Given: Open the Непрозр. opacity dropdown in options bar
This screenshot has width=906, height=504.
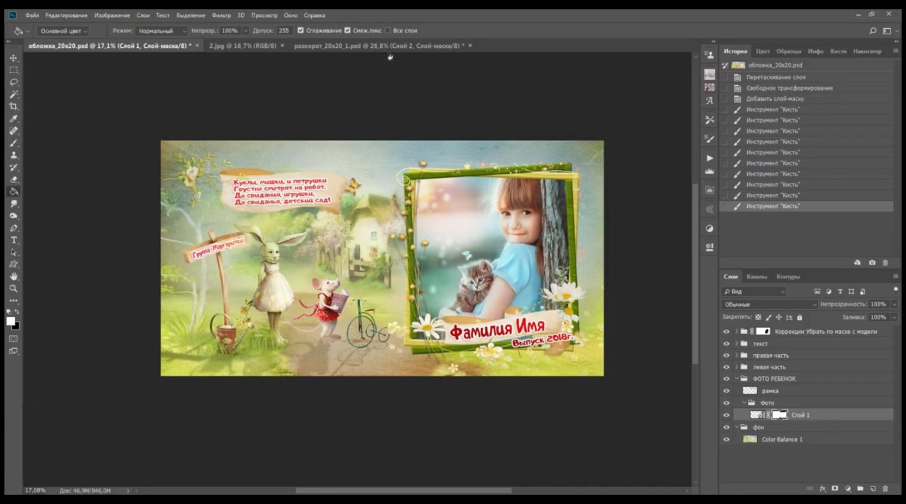Looking at the screenshot, I should click(x=246, y=31).
